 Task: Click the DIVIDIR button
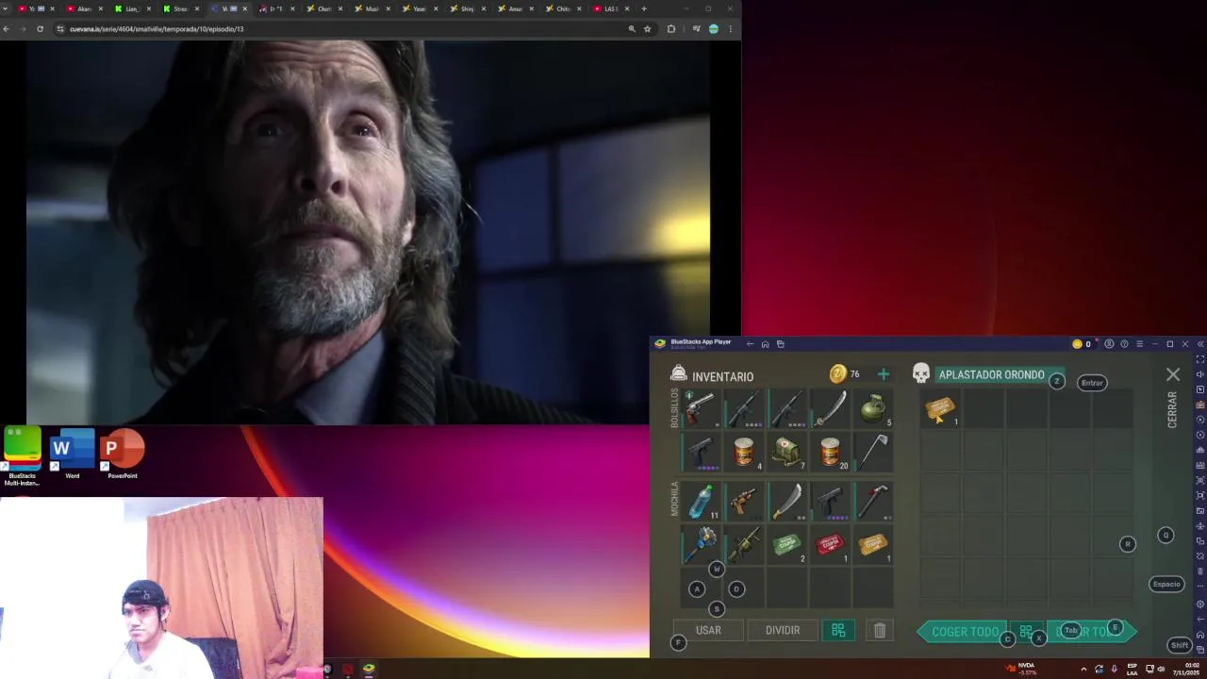click(x=783, y=630)
